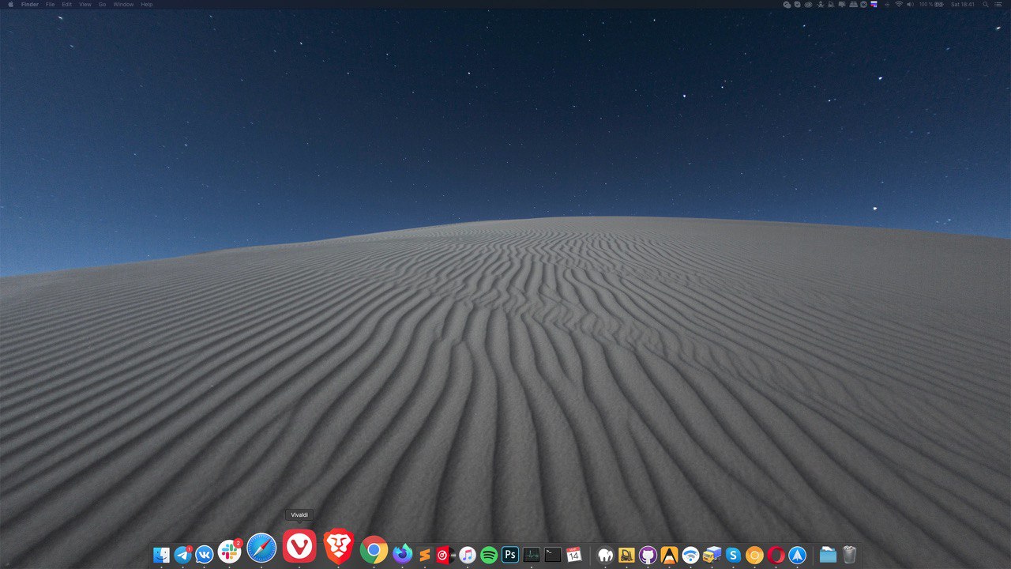Open the View menu
The width and height of the screenshot is (1011, 569).
tap(85, 4)
